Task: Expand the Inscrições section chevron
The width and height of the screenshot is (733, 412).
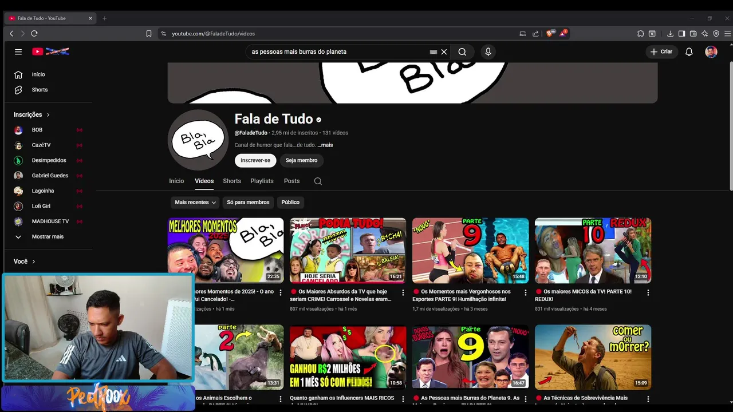Action: [x=48, y=115]
